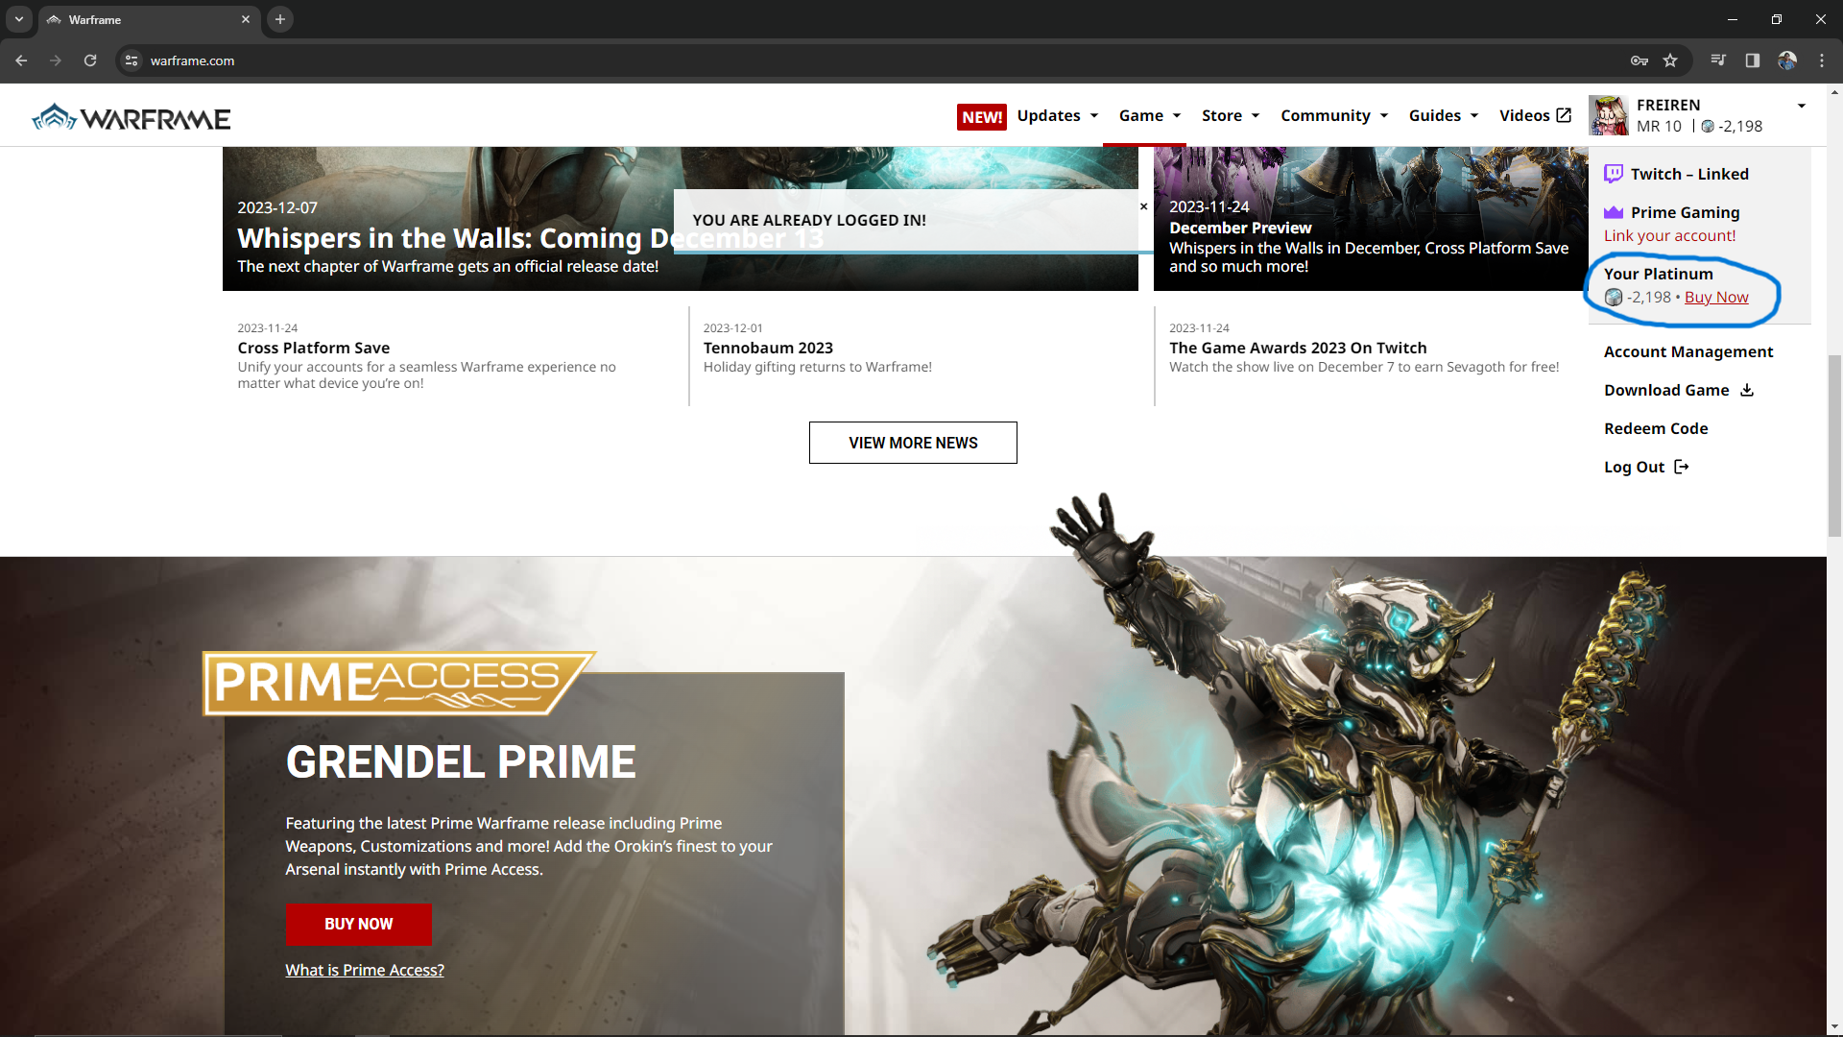Viewport: 1843px width, 1037px height.
Task: Open the media control icon in toolbar
Action: click(x=1718, y=60)
